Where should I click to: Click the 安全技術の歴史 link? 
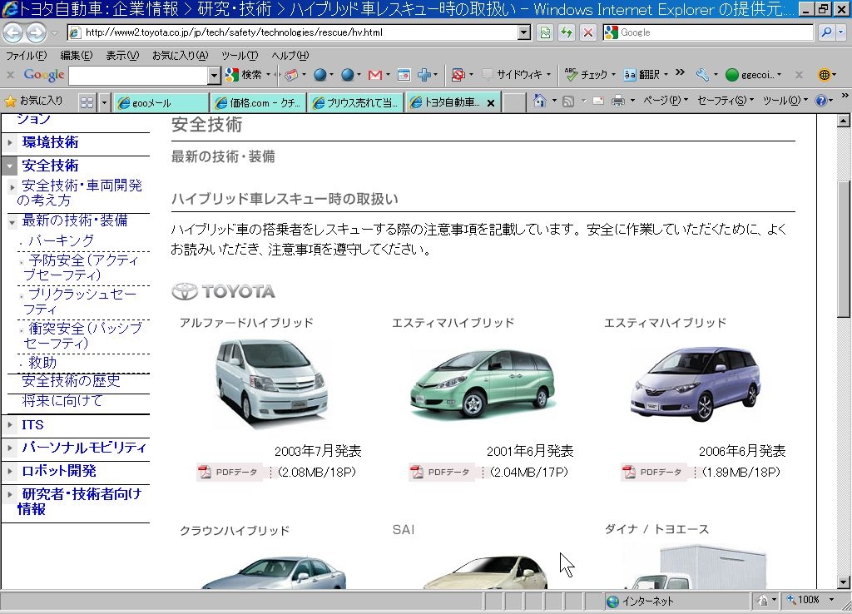pyautogui.click(x=72, y=380)
